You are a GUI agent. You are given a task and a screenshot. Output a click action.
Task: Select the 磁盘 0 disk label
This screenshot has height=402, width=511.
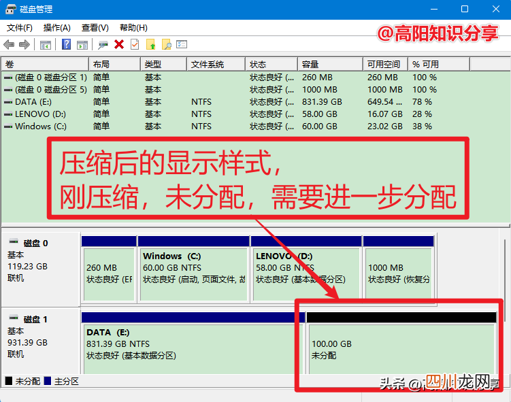[35, 244]
